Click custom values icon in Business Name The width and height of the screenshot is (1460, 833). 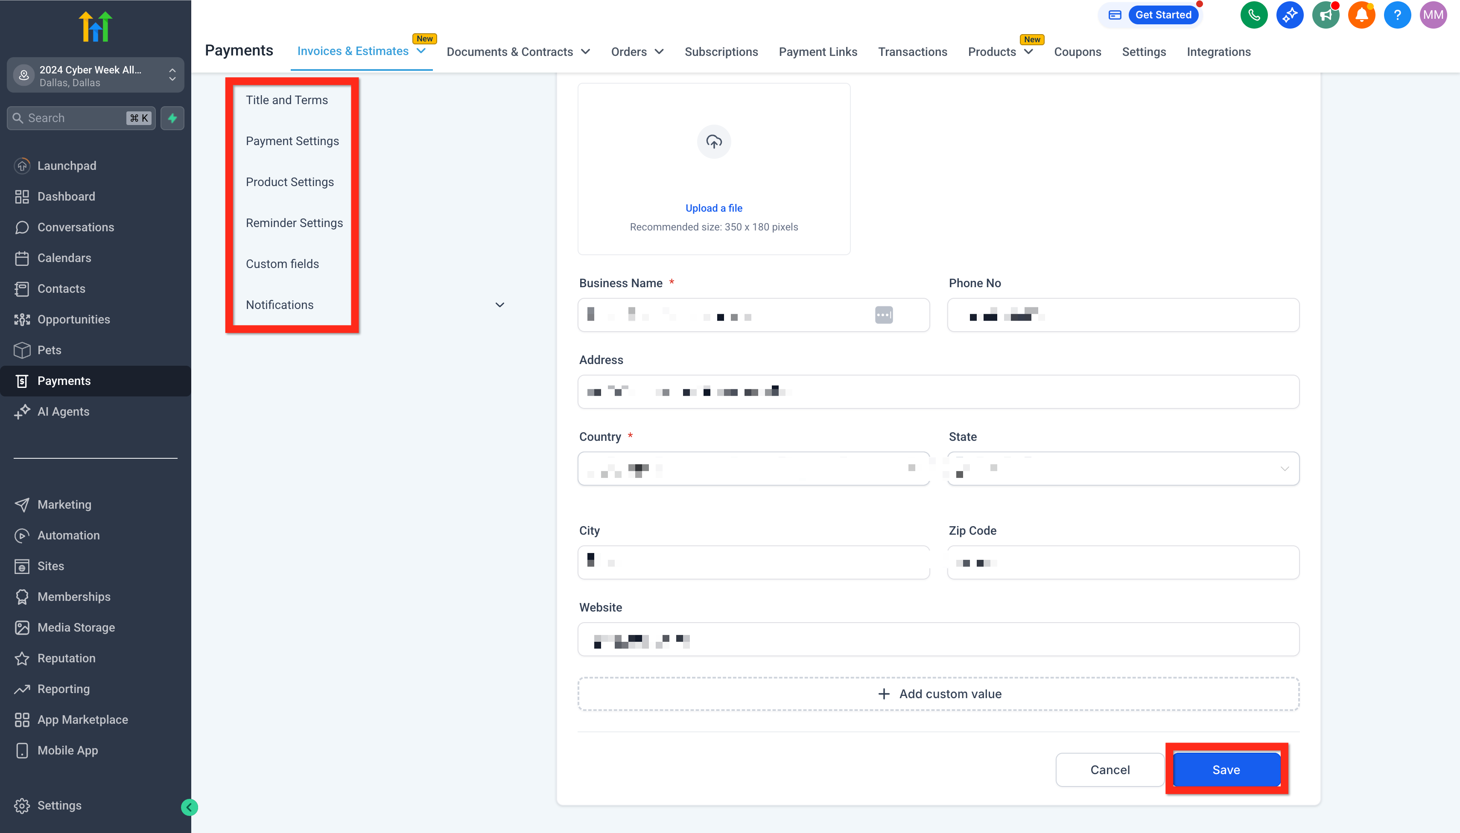[884, 315]
